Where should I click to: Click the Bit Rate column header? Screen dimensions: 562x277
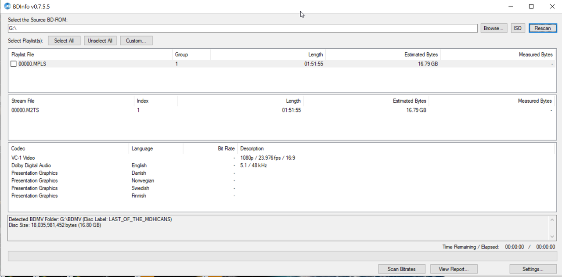point(210,148)
